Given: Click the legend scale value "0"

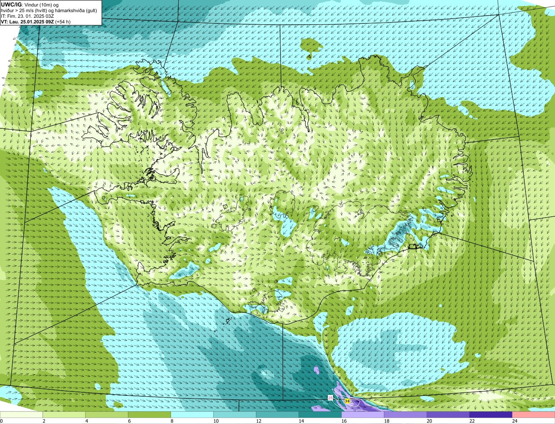Looking at the screenshot, I should (x=1, y=421).
